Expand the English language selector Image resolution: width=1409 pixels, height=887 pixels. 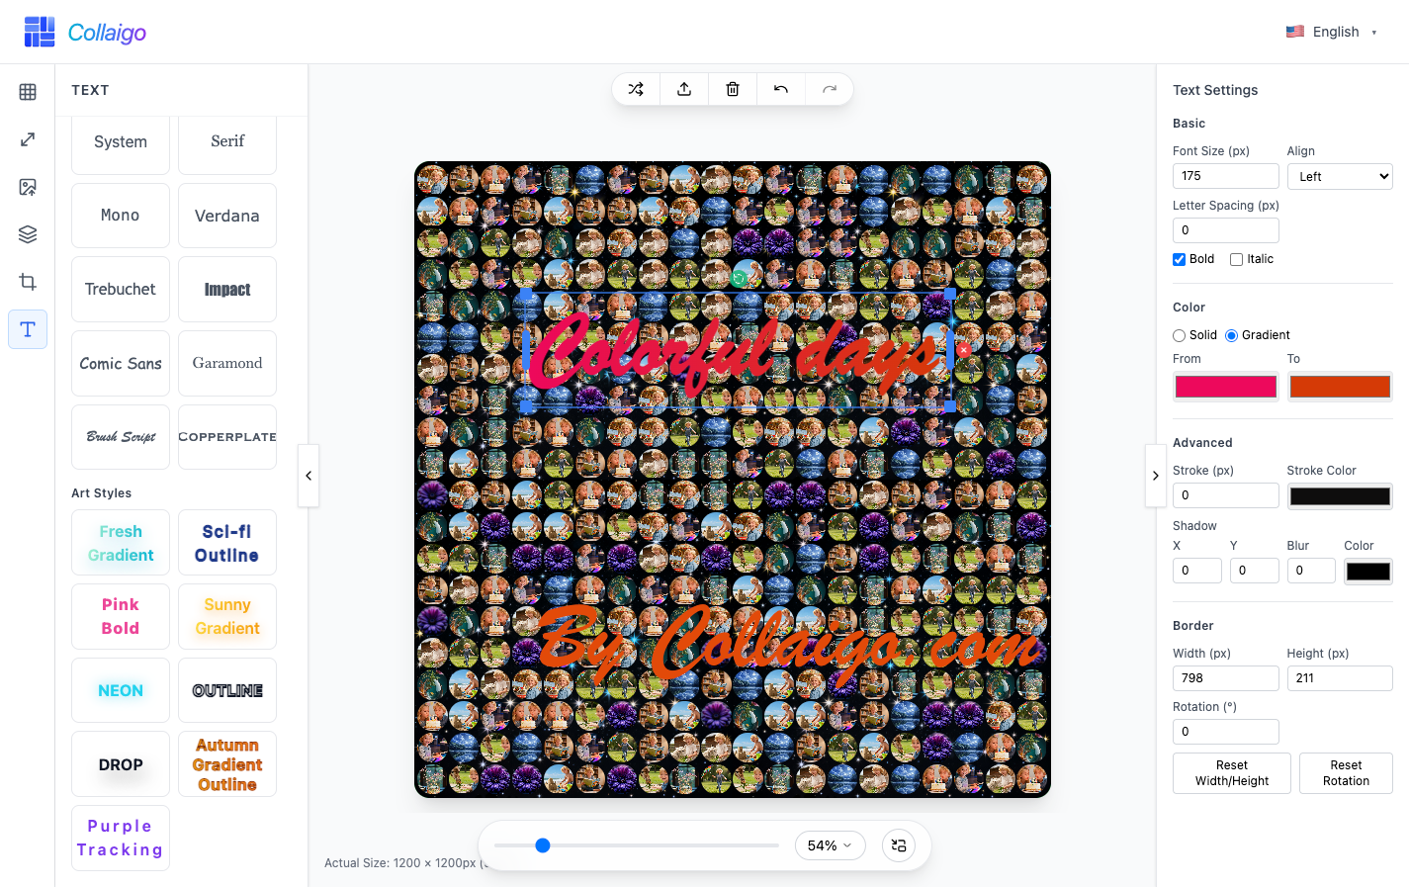click(1333, 31)
